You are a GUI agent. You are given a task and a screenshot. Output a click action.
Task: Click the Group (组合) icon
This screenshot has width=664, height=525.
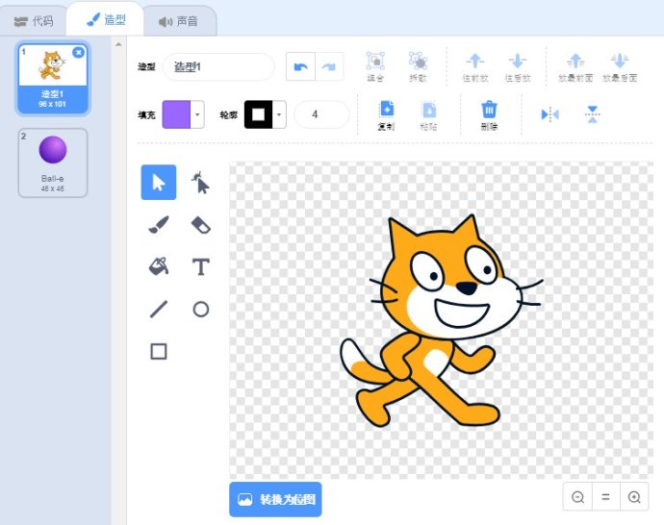[375, 66]
